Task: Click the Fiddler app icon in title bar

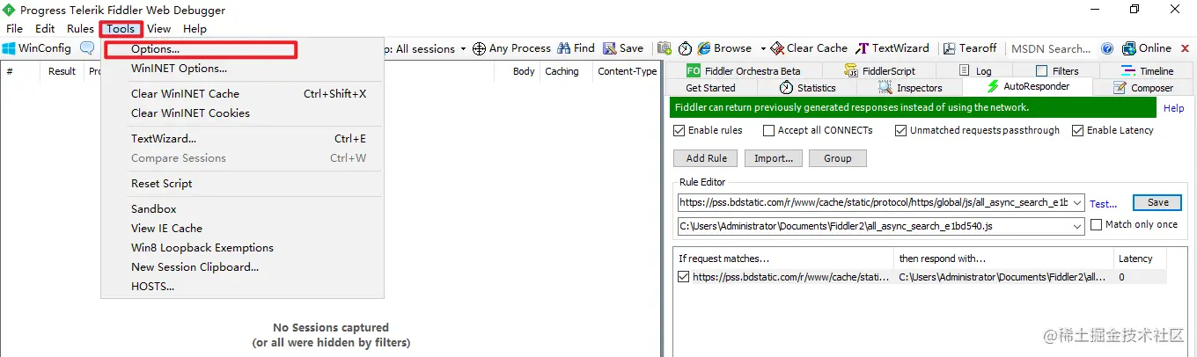Action: [9, 10]
